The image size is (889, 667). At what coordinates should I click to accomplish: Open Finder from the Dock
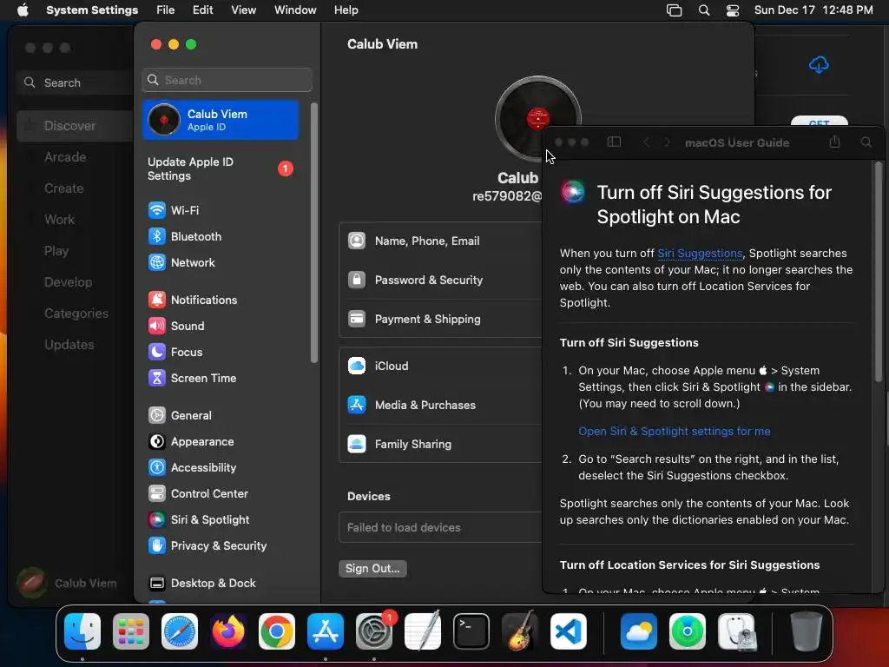point(82,631)
